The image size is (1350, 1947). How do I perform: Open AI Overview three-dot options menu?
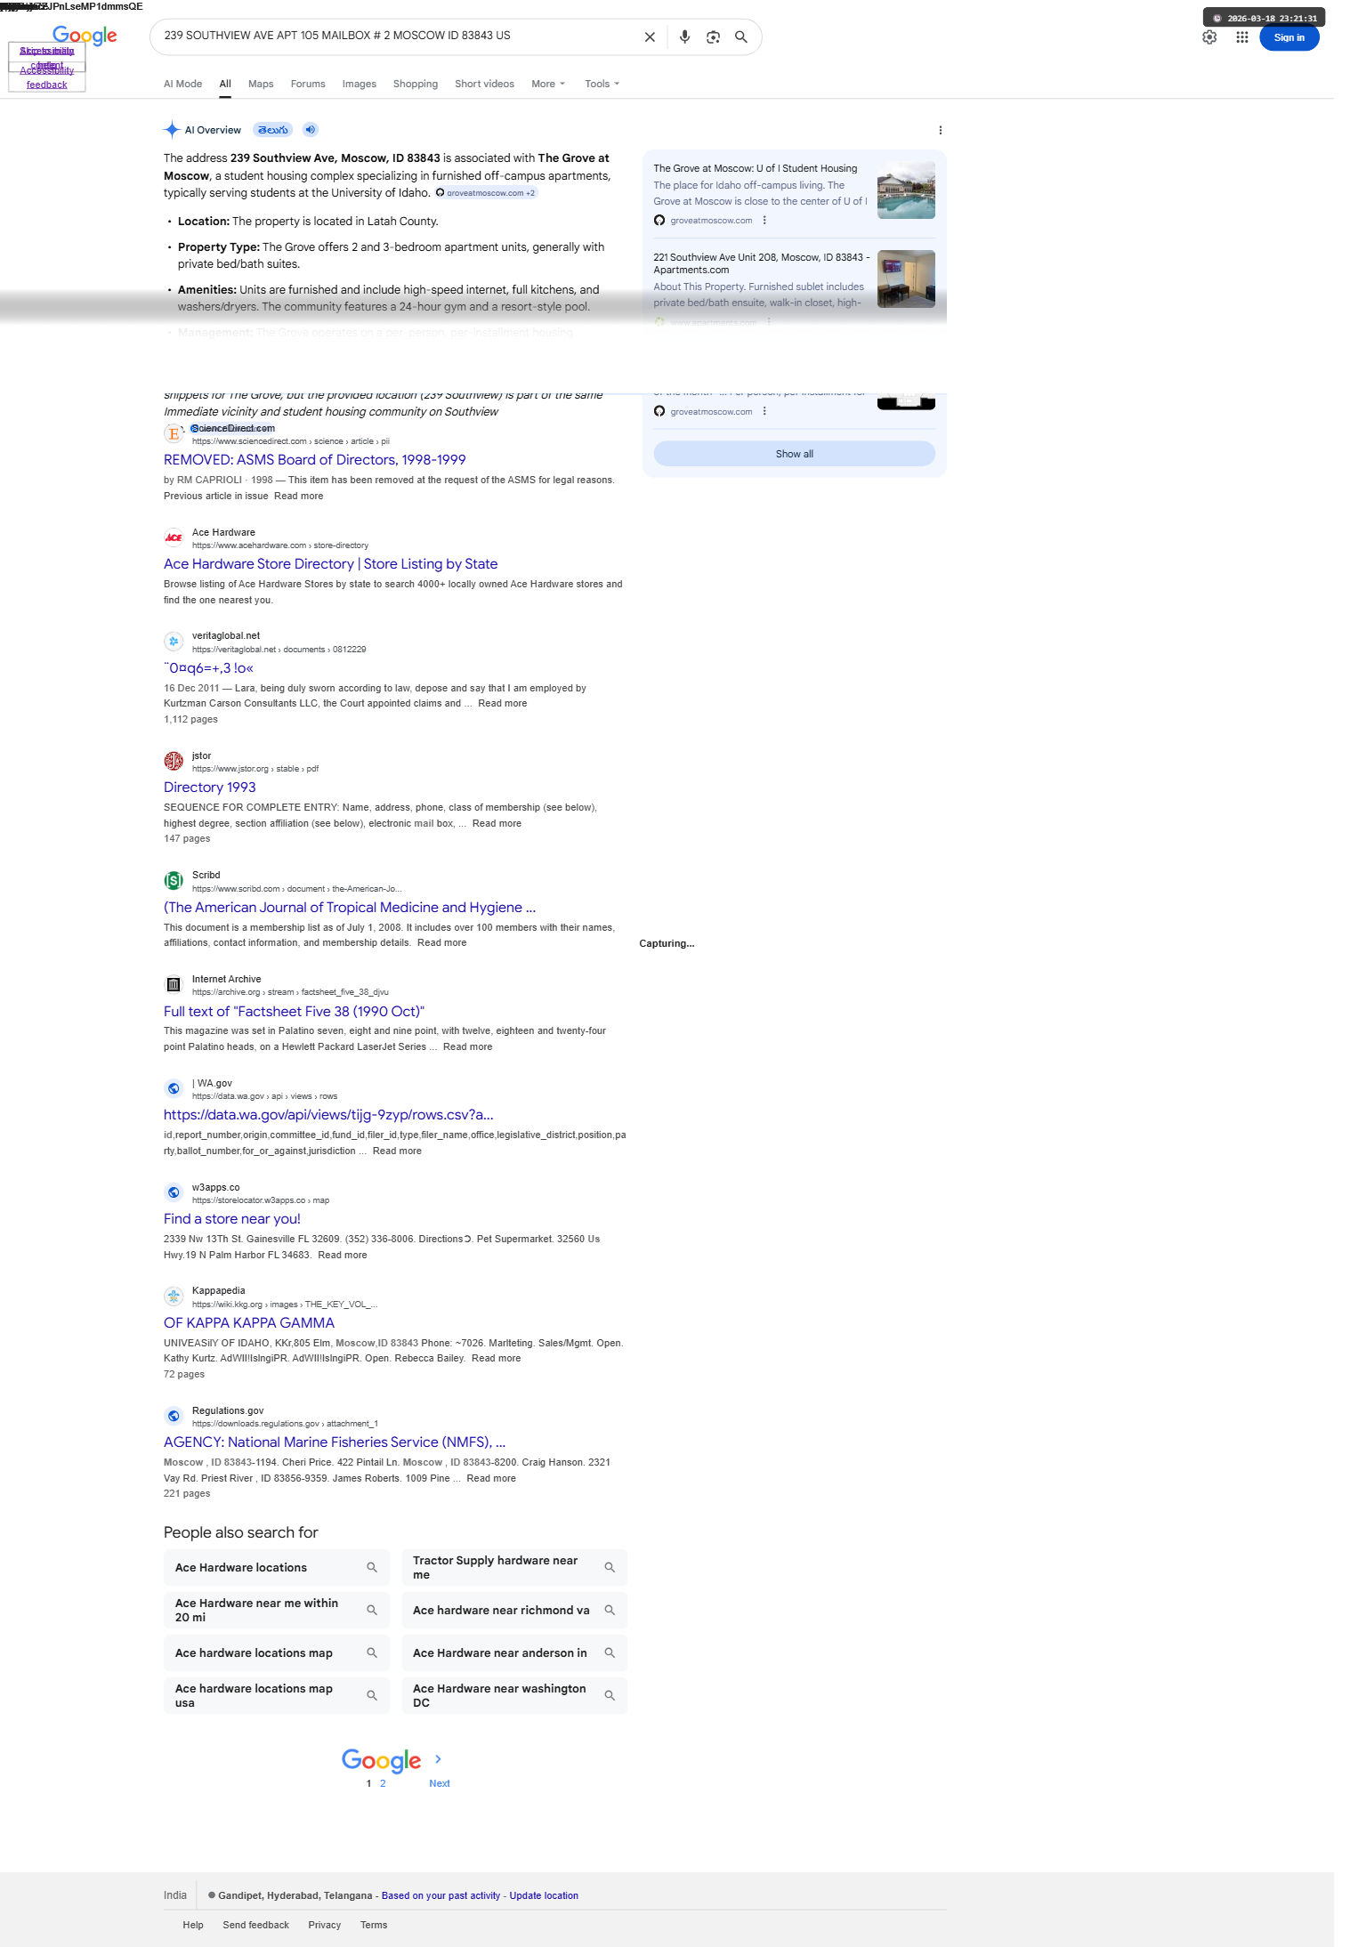pyautogui.click(x=941, y=130)
